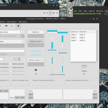Click the location toggle arrow icon in Pictures

[x=44, y=13]
